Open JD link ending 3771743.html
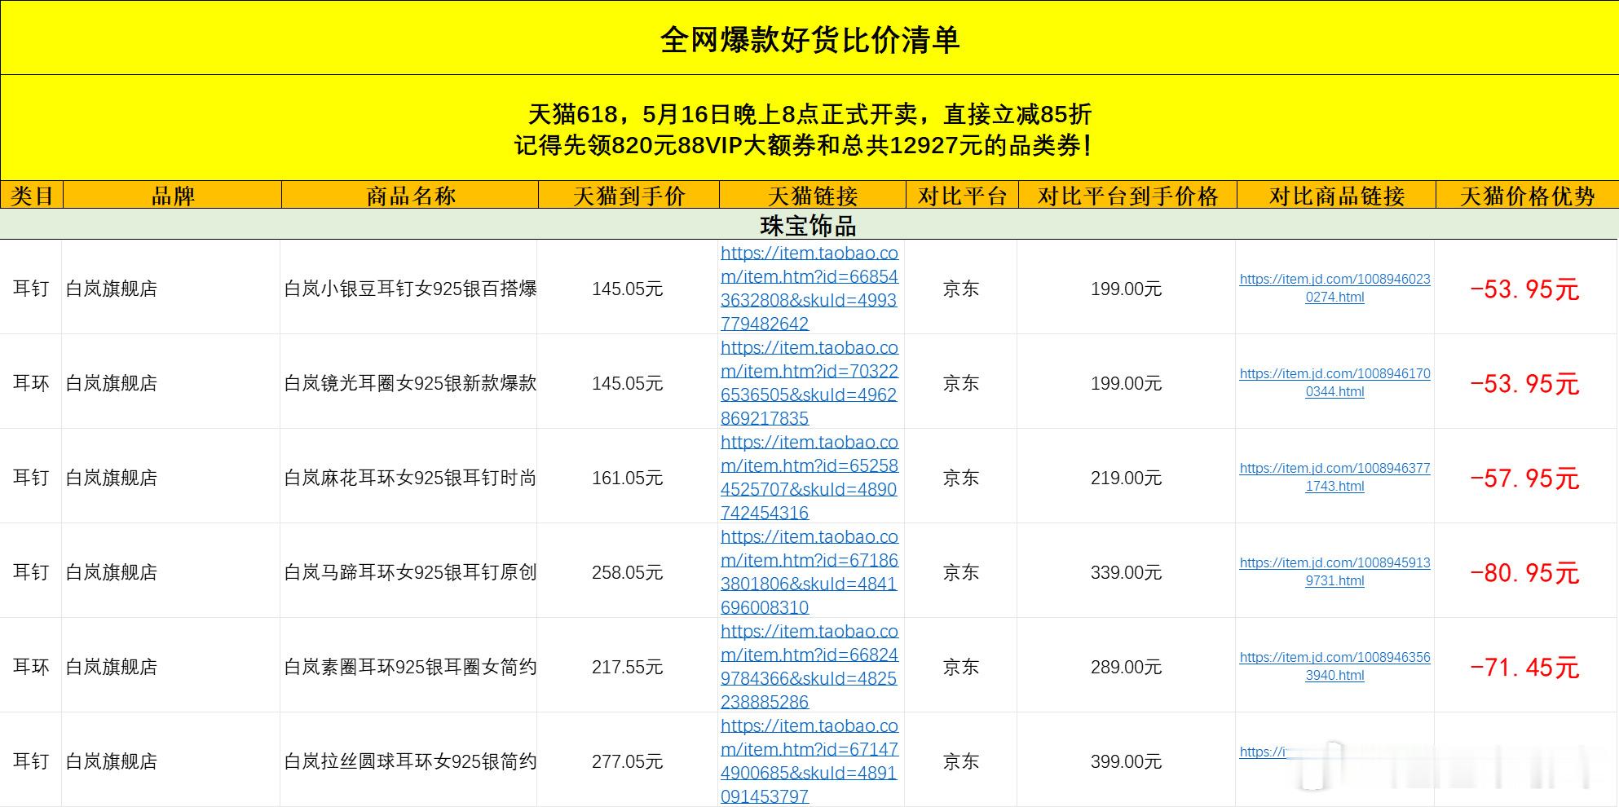 [x=1334, y=477]
